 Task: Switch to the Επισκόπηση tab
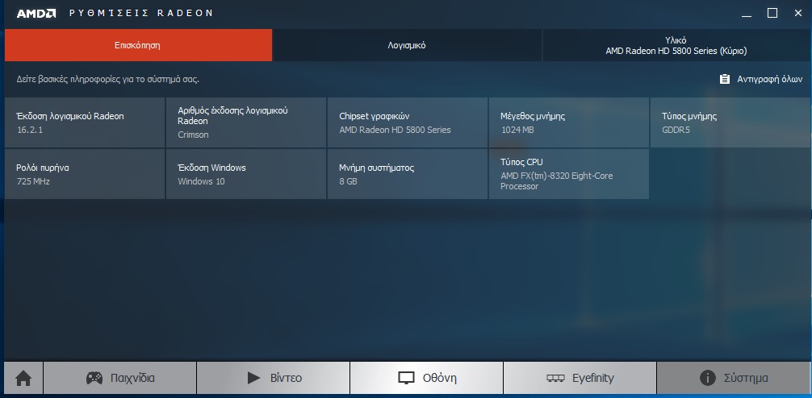click(x=138, y=45)
